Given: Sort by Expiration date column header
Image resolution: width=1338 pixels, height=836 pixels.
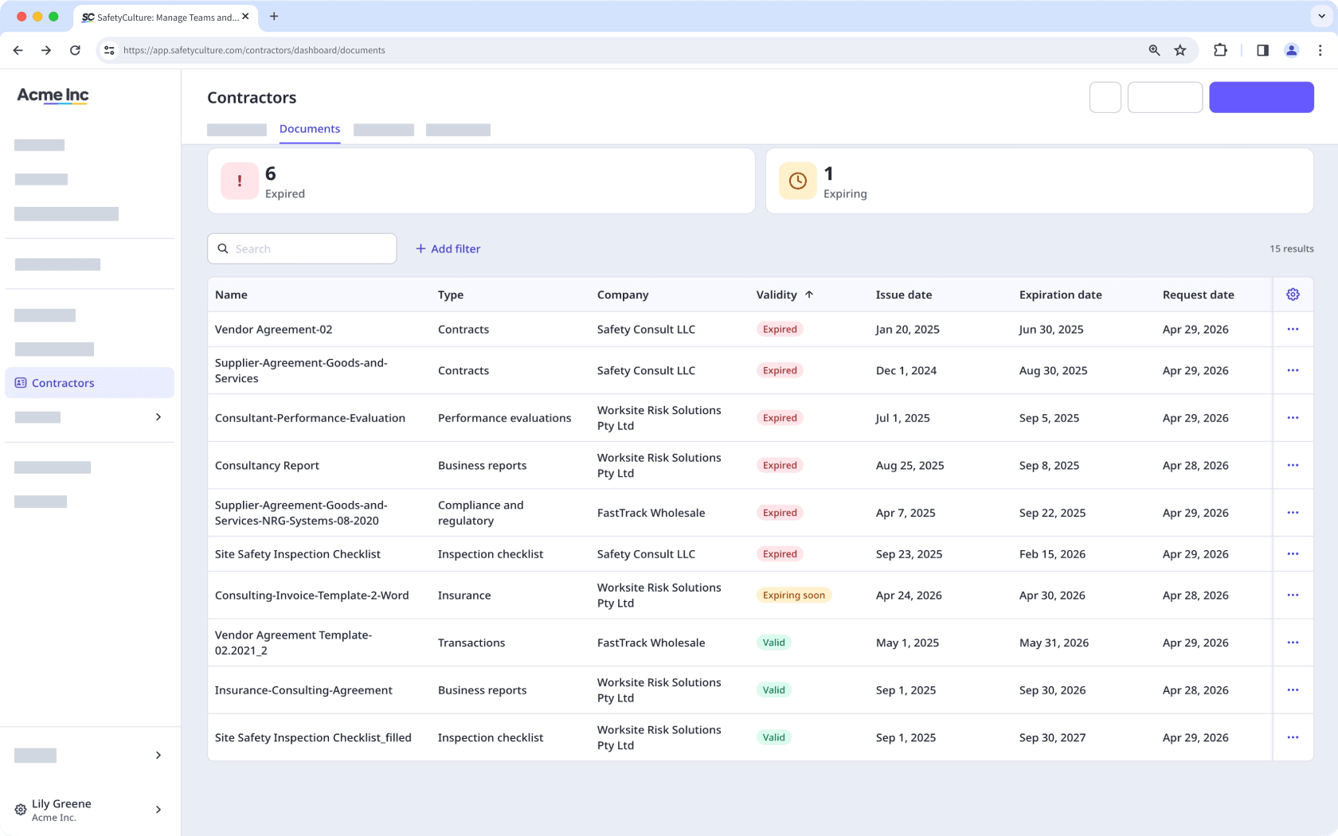Looking at the screenshot, I should pos(1060,295).
